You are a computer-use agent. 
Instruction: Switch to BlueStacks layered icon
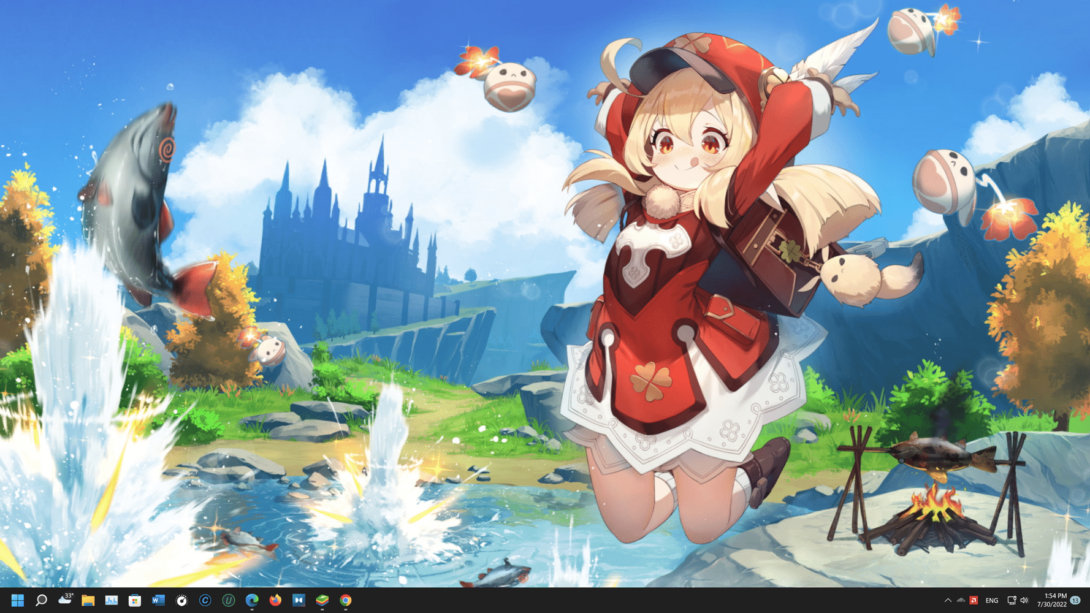(322, 600)
